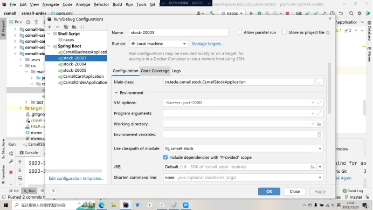Stop the process in Run panel
The height and width of the screenshot is (210, 373).
(11, 172)
